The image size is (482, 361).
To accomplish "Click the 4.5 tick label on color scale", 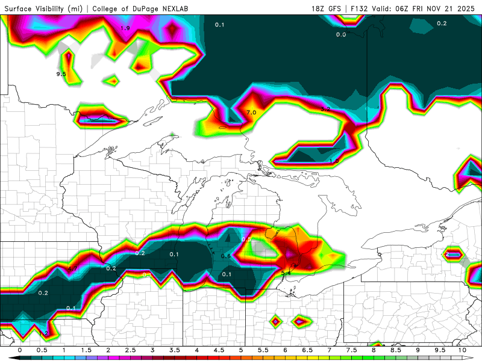I will click(219, 350).
